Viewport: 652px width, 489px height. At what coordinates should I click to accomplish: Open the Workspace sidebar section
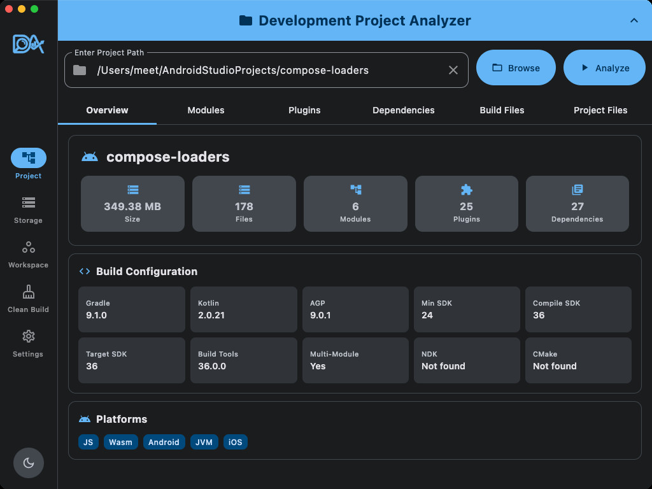pos(28,255)
